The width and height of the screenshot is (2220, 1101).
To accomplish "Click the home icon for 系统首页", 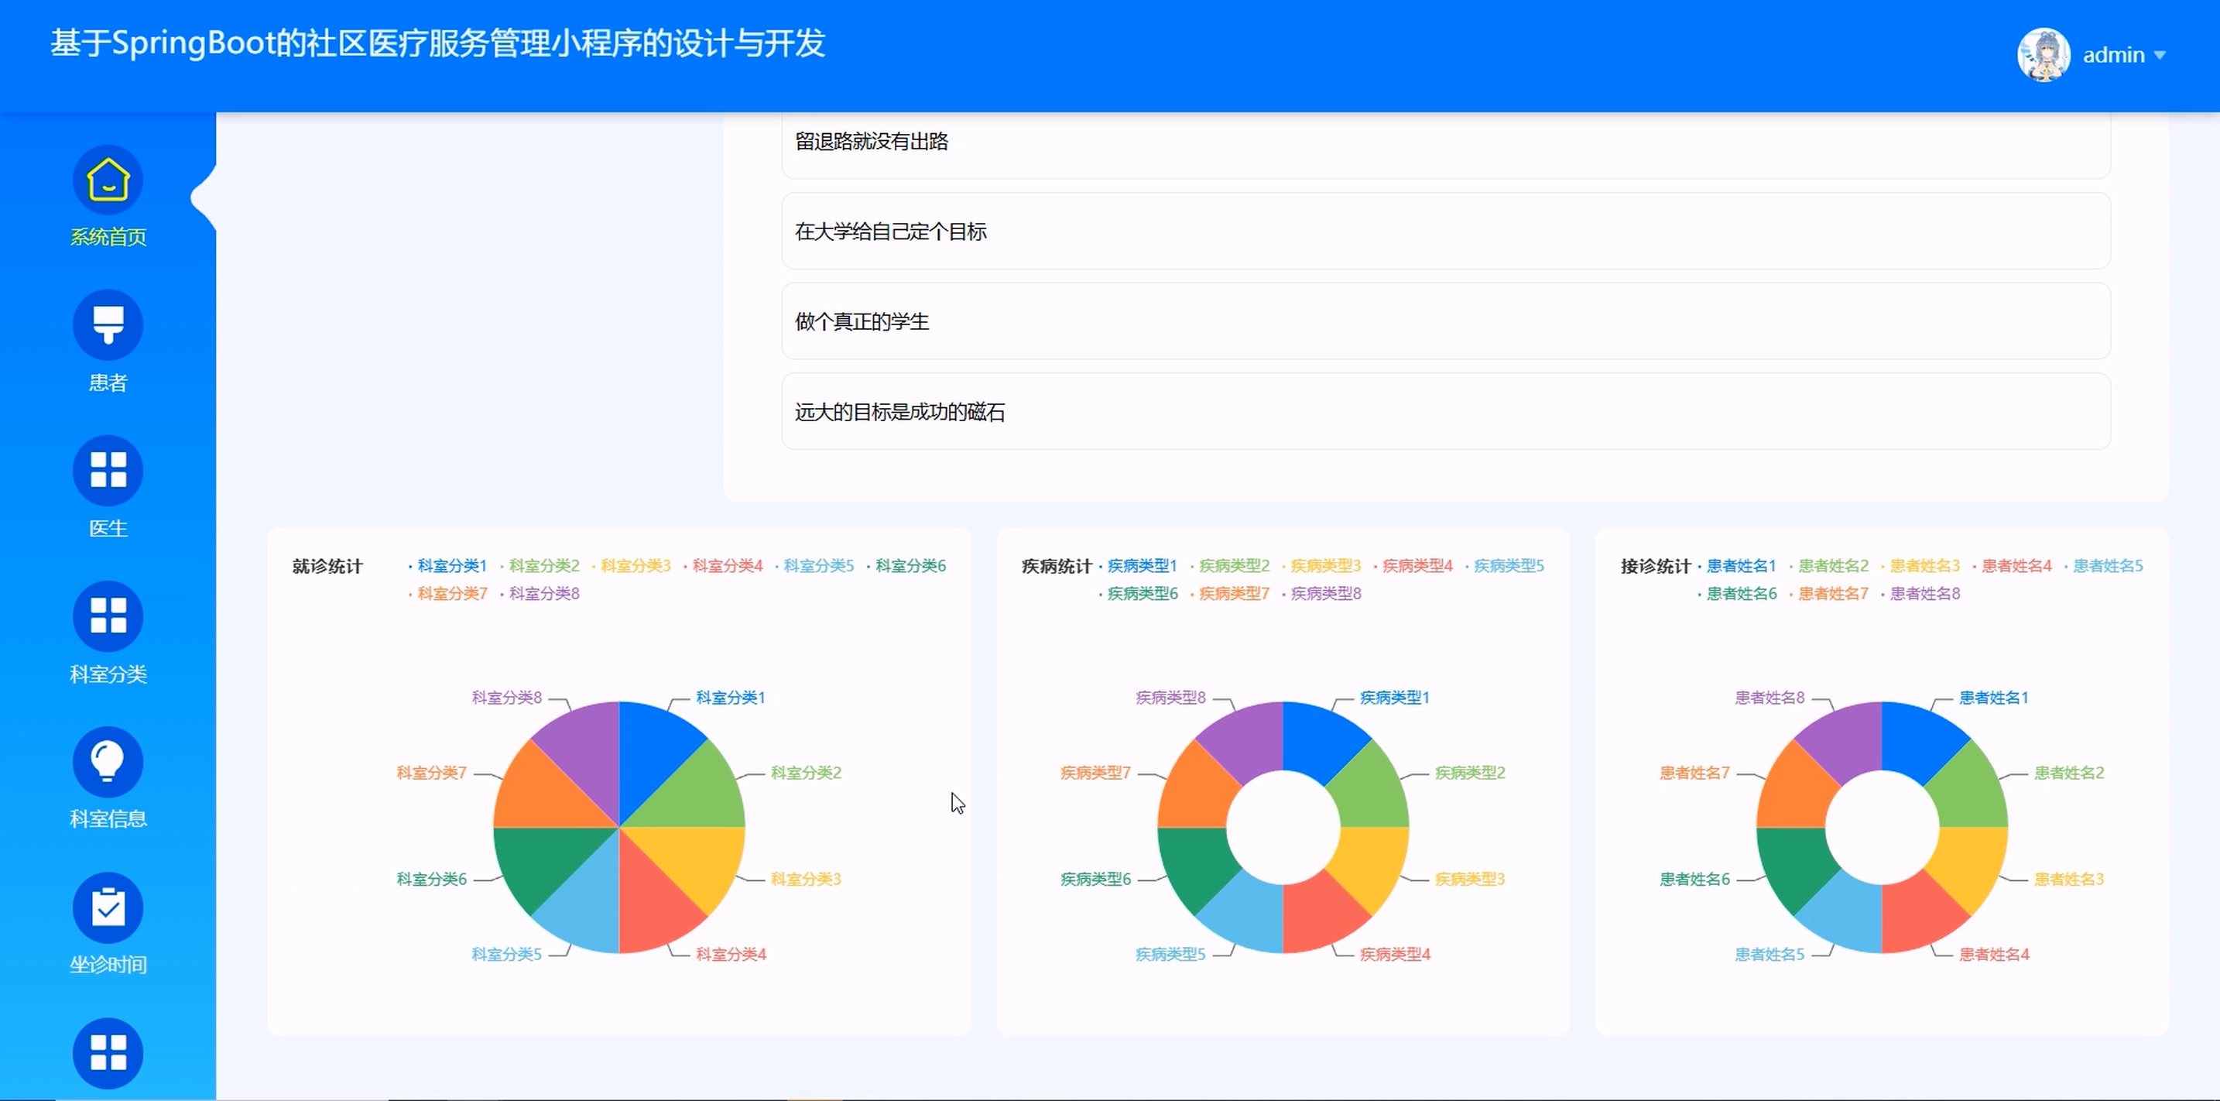I will (108, 180).
